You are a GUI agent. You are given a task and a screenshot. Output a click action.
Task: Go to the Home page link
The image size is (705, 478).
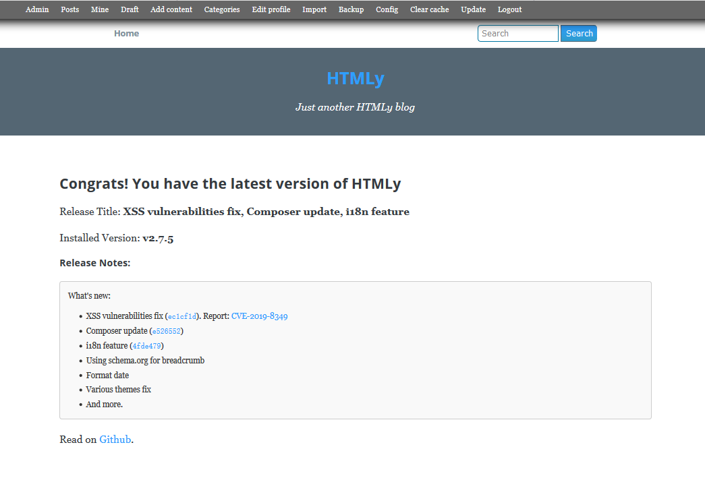pyautogui.click(x=126, y=33)
